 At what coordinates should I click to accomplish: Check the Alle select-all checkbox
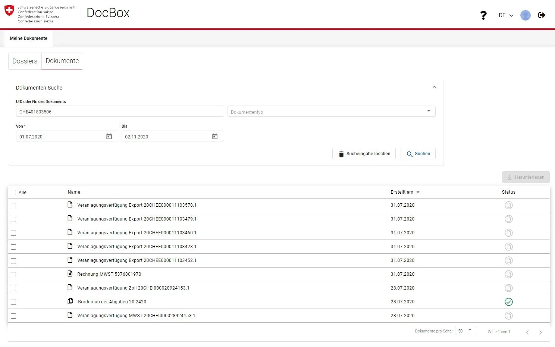pyautogui.click(x=14, y=193)
